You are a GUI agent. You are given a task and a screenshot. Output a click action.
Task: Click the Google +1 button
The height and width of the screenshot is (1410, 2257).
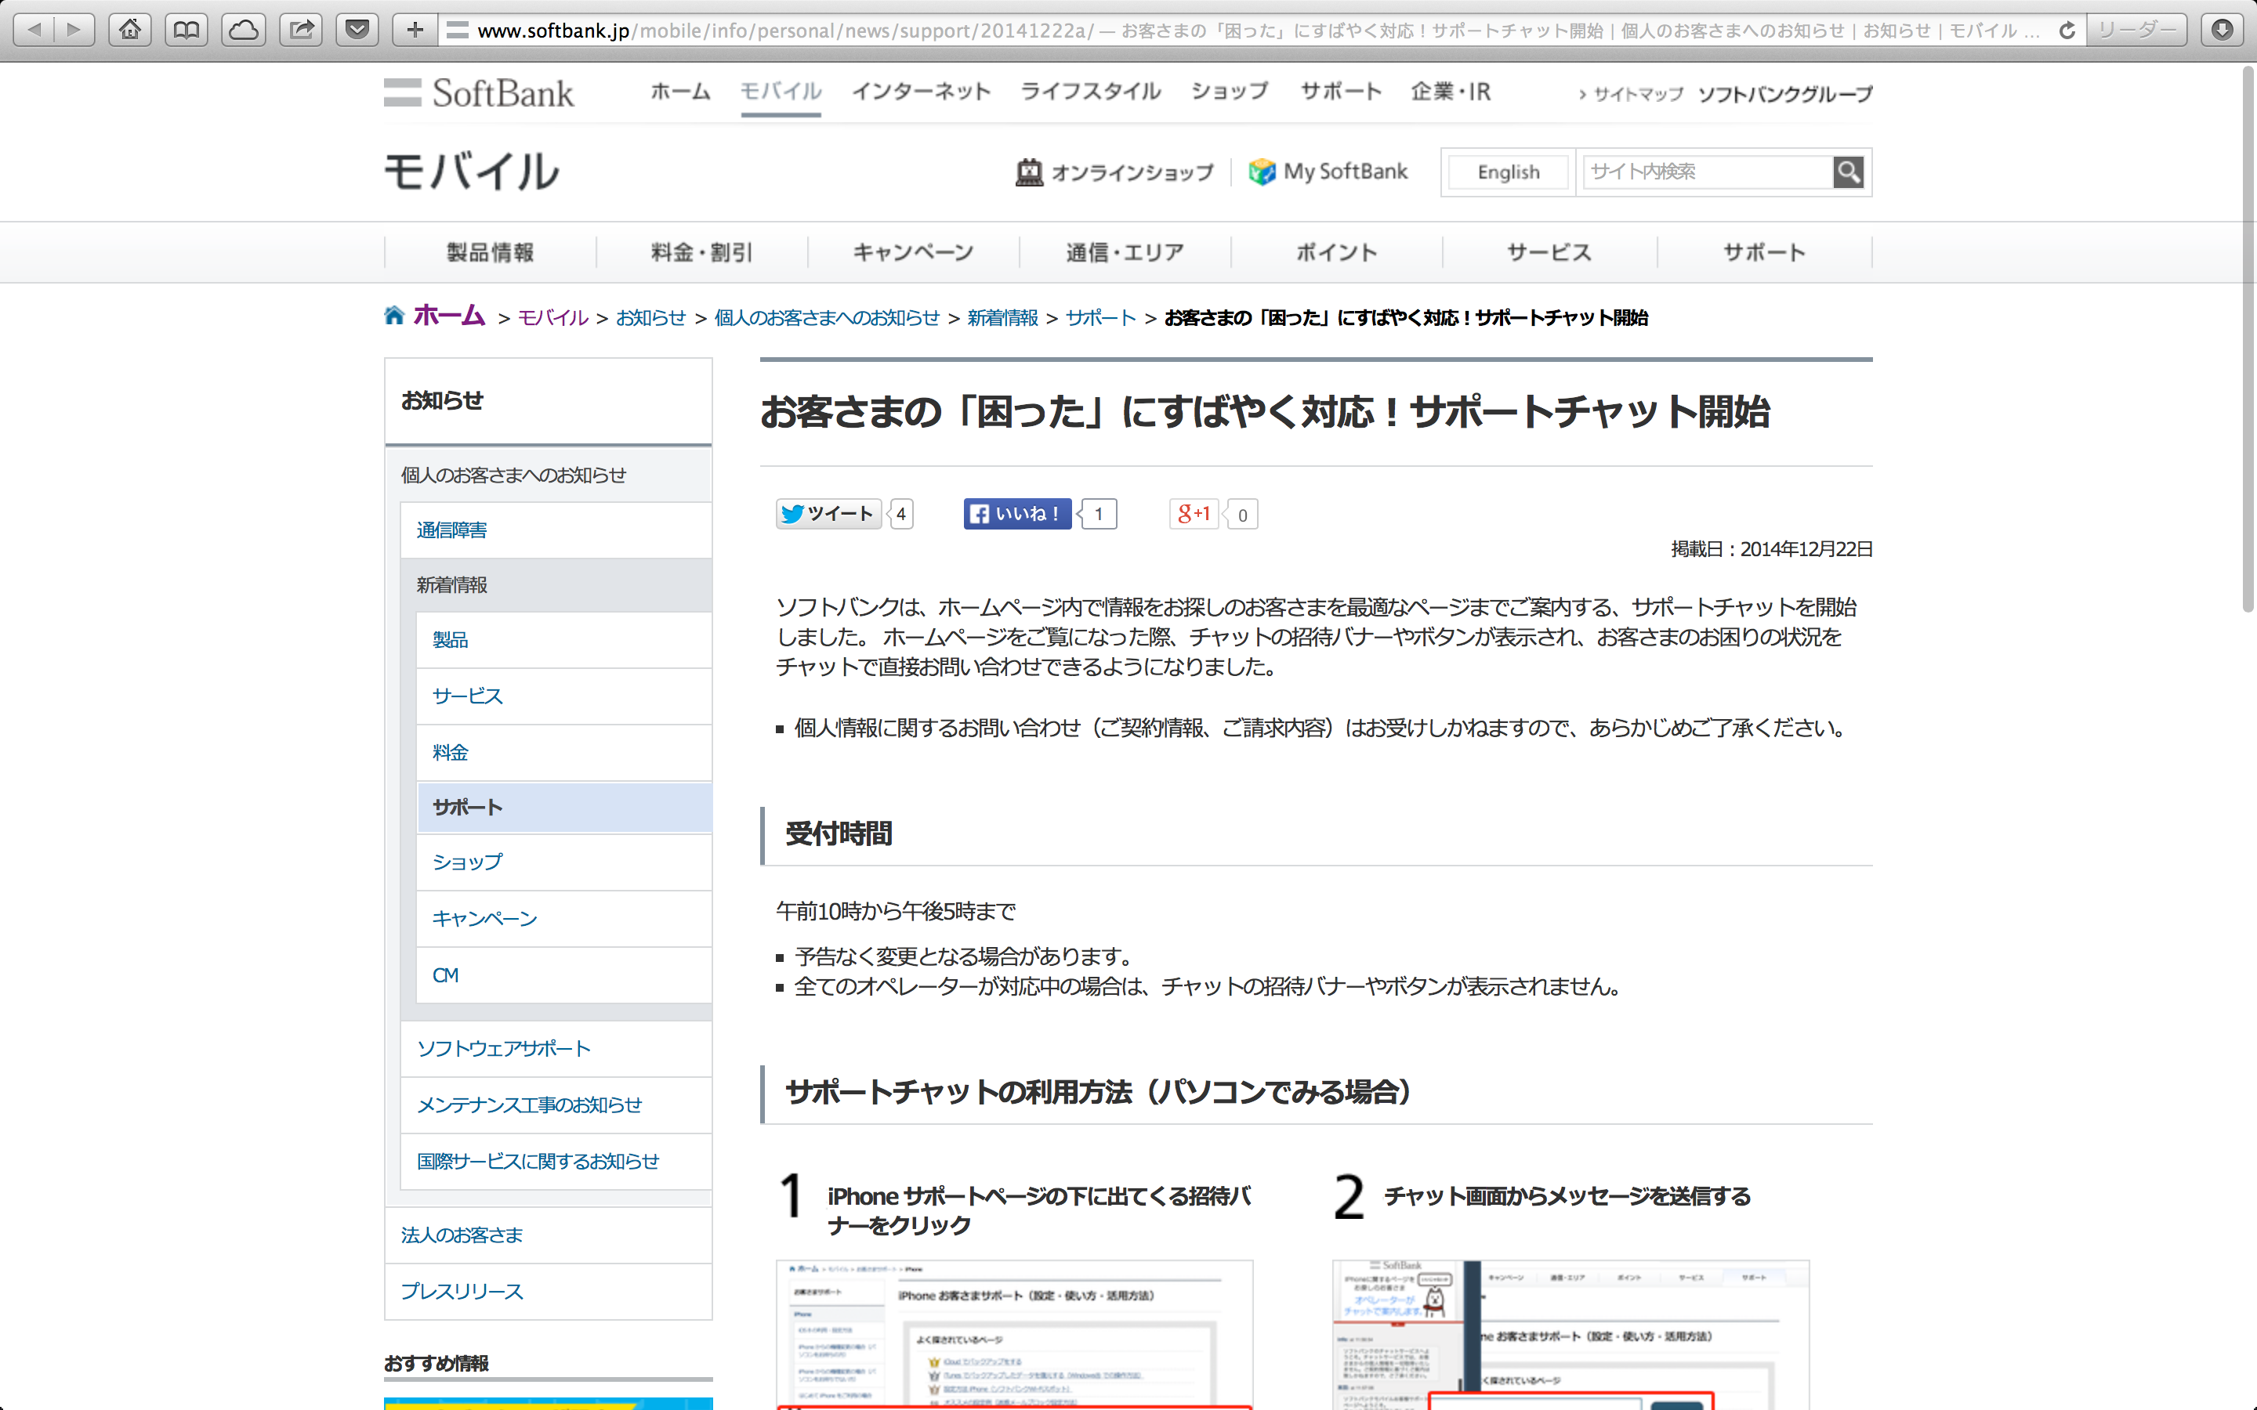[x=1194, y=514]
